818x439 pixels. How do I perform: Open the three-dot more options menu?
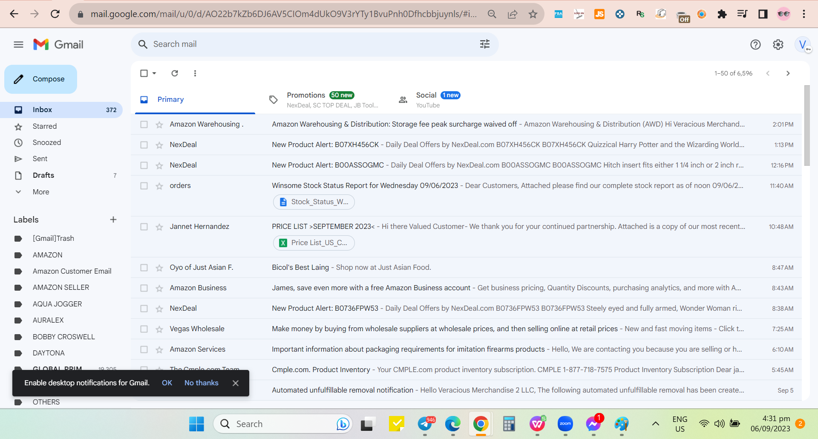point(195,73)
